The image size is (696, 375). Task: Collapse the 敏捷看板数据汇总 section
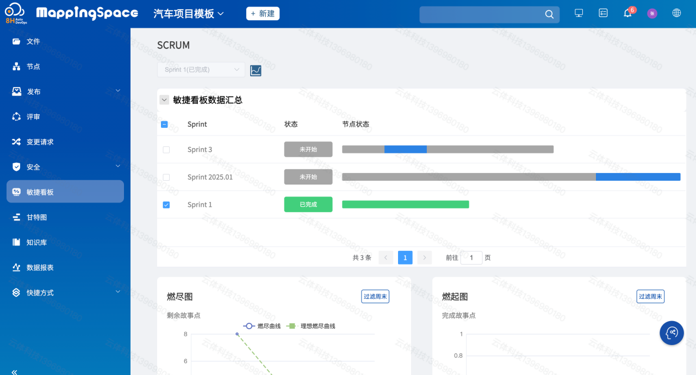coord(164,100)
